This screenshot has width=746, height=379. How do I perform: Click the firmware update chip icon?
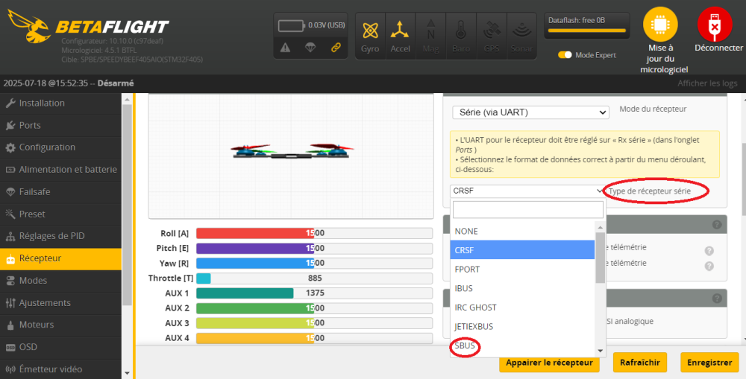[660, 25]
